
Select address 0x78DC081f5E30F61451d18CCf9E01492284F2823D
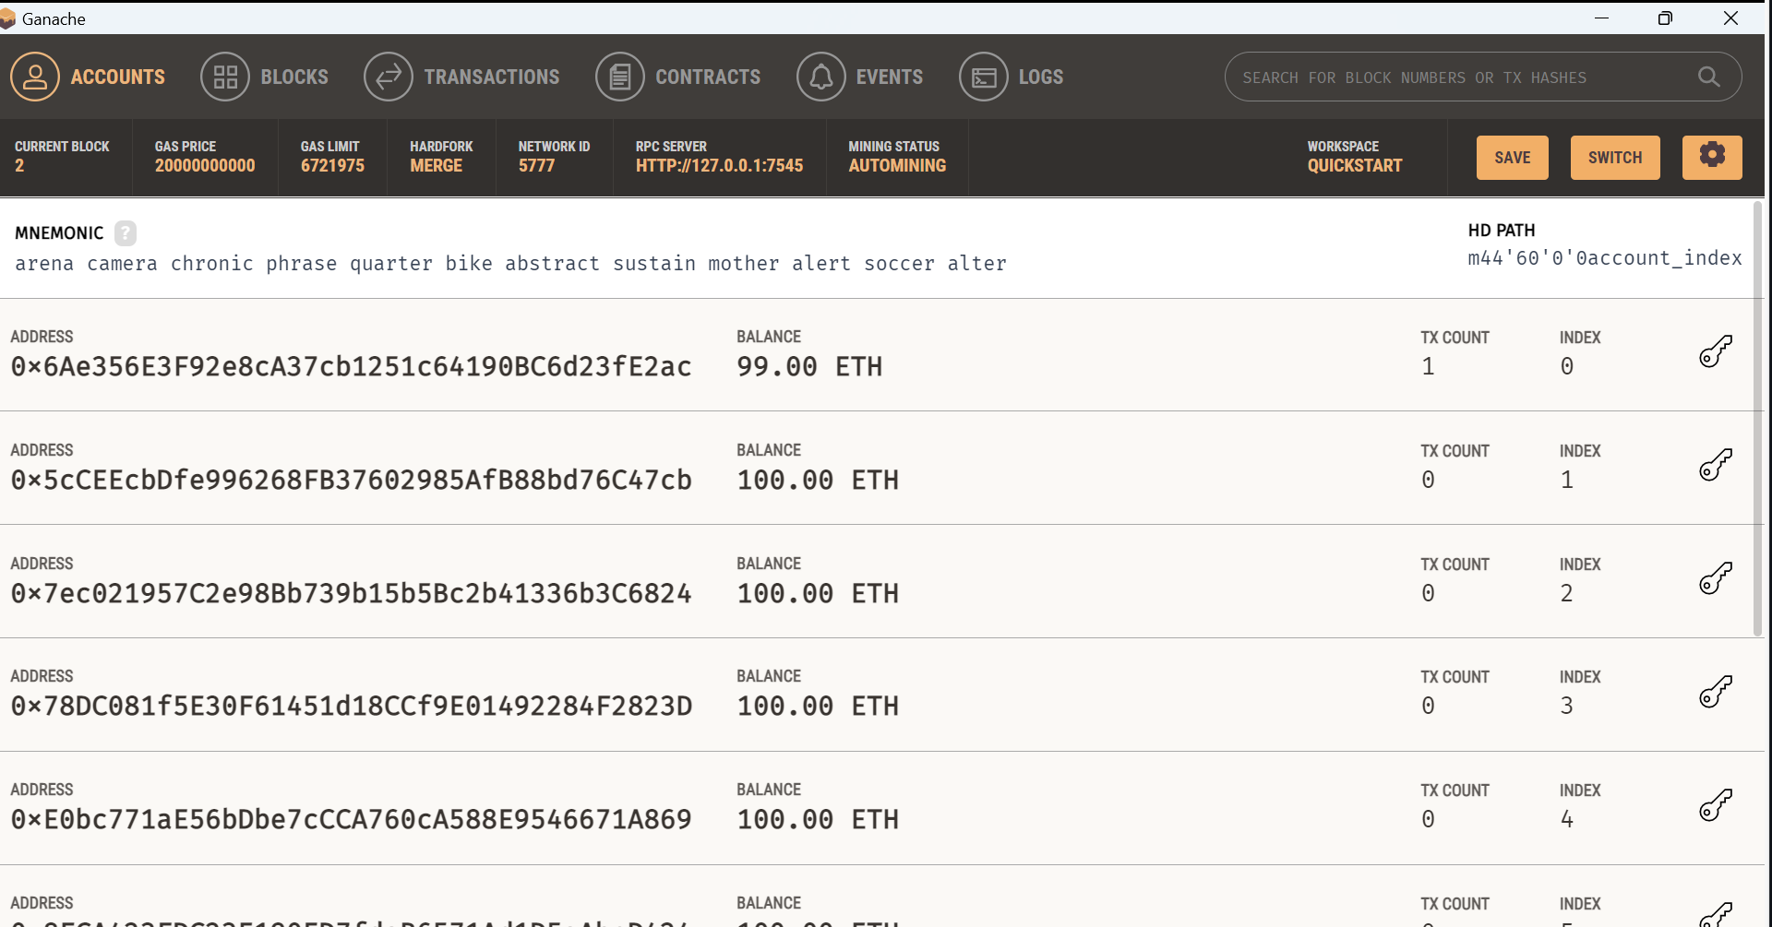pyautogui.click(x=351, y=707)
